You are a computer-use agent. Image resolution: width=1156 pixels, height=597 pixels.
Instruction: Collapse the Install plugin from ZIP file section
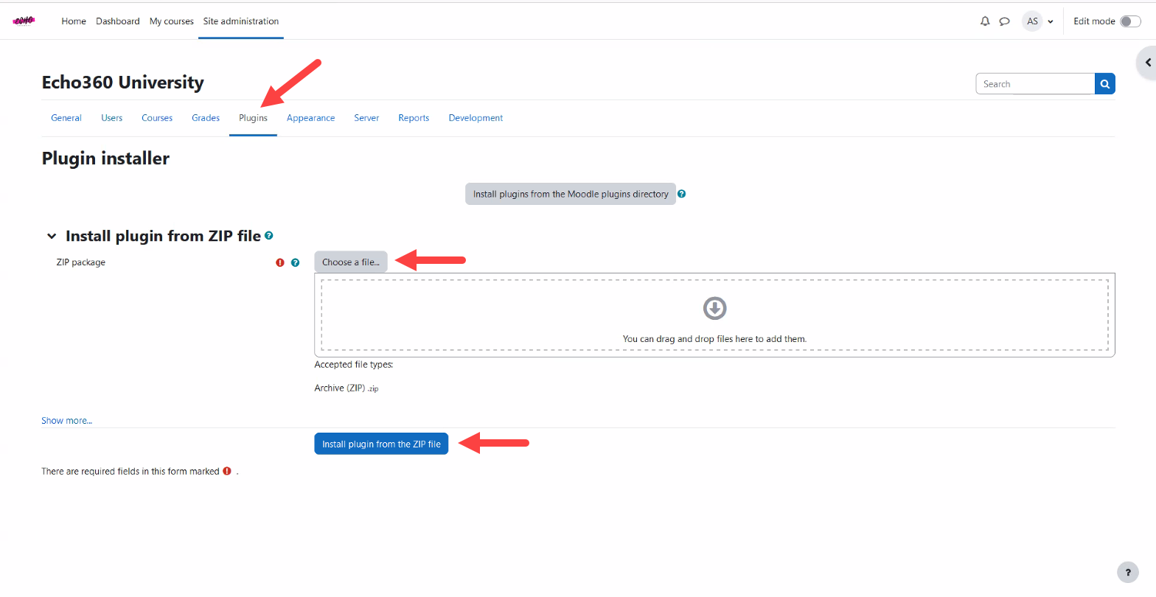pos(52,237)
